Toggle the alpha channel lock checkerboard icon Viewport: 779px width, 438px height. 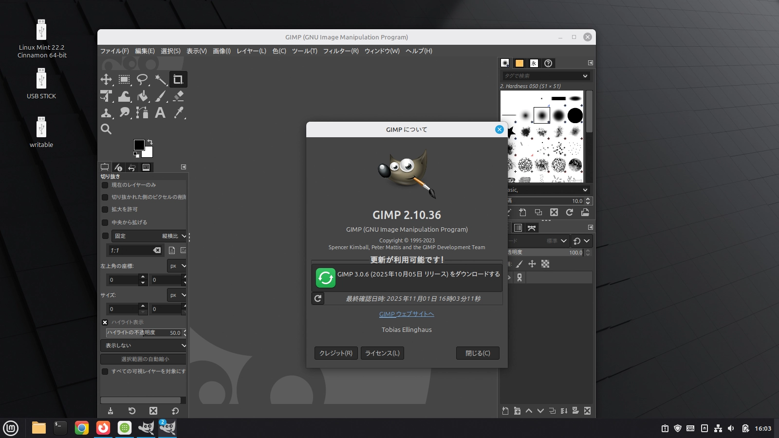coord(545,264)
